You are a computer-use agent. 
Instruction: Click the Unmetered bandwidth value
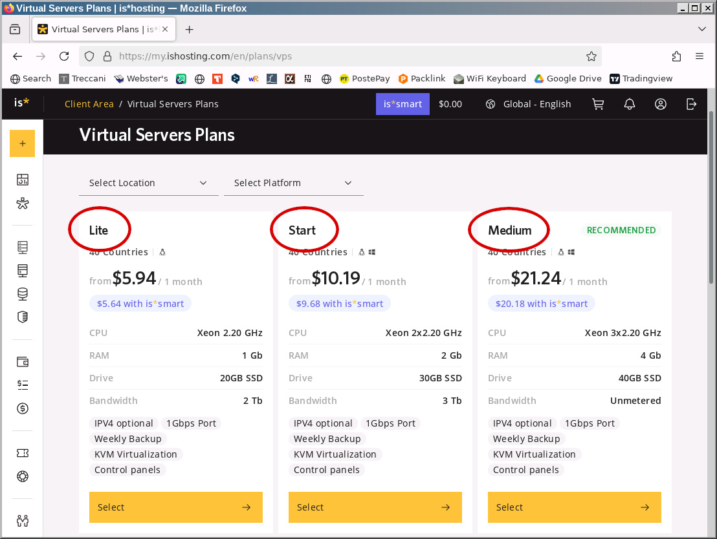click(x=635, y=401)
